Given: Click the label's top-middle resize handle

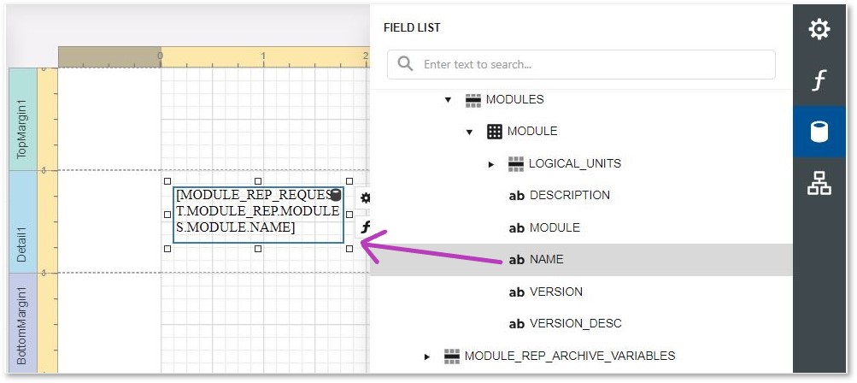Looking at the screenshot, I should (258, 181).
